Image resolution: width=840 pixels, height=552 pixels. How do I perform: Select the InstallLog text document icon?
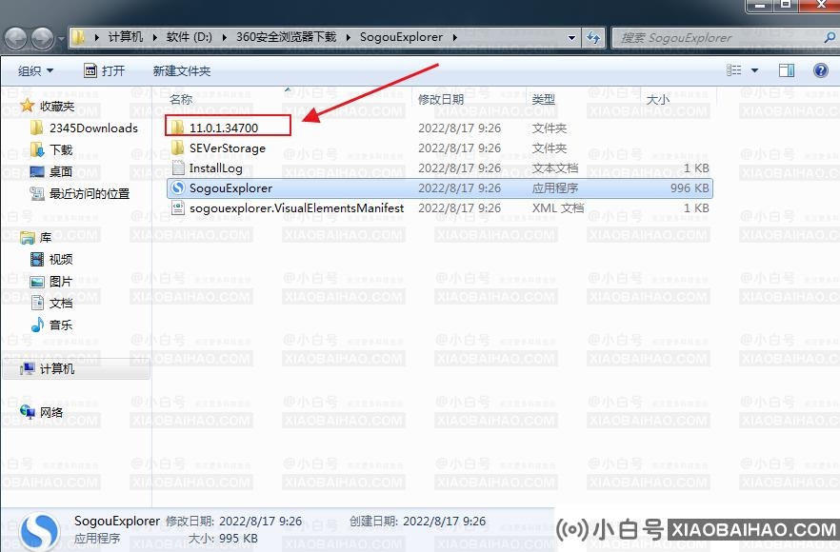(178, 168)
